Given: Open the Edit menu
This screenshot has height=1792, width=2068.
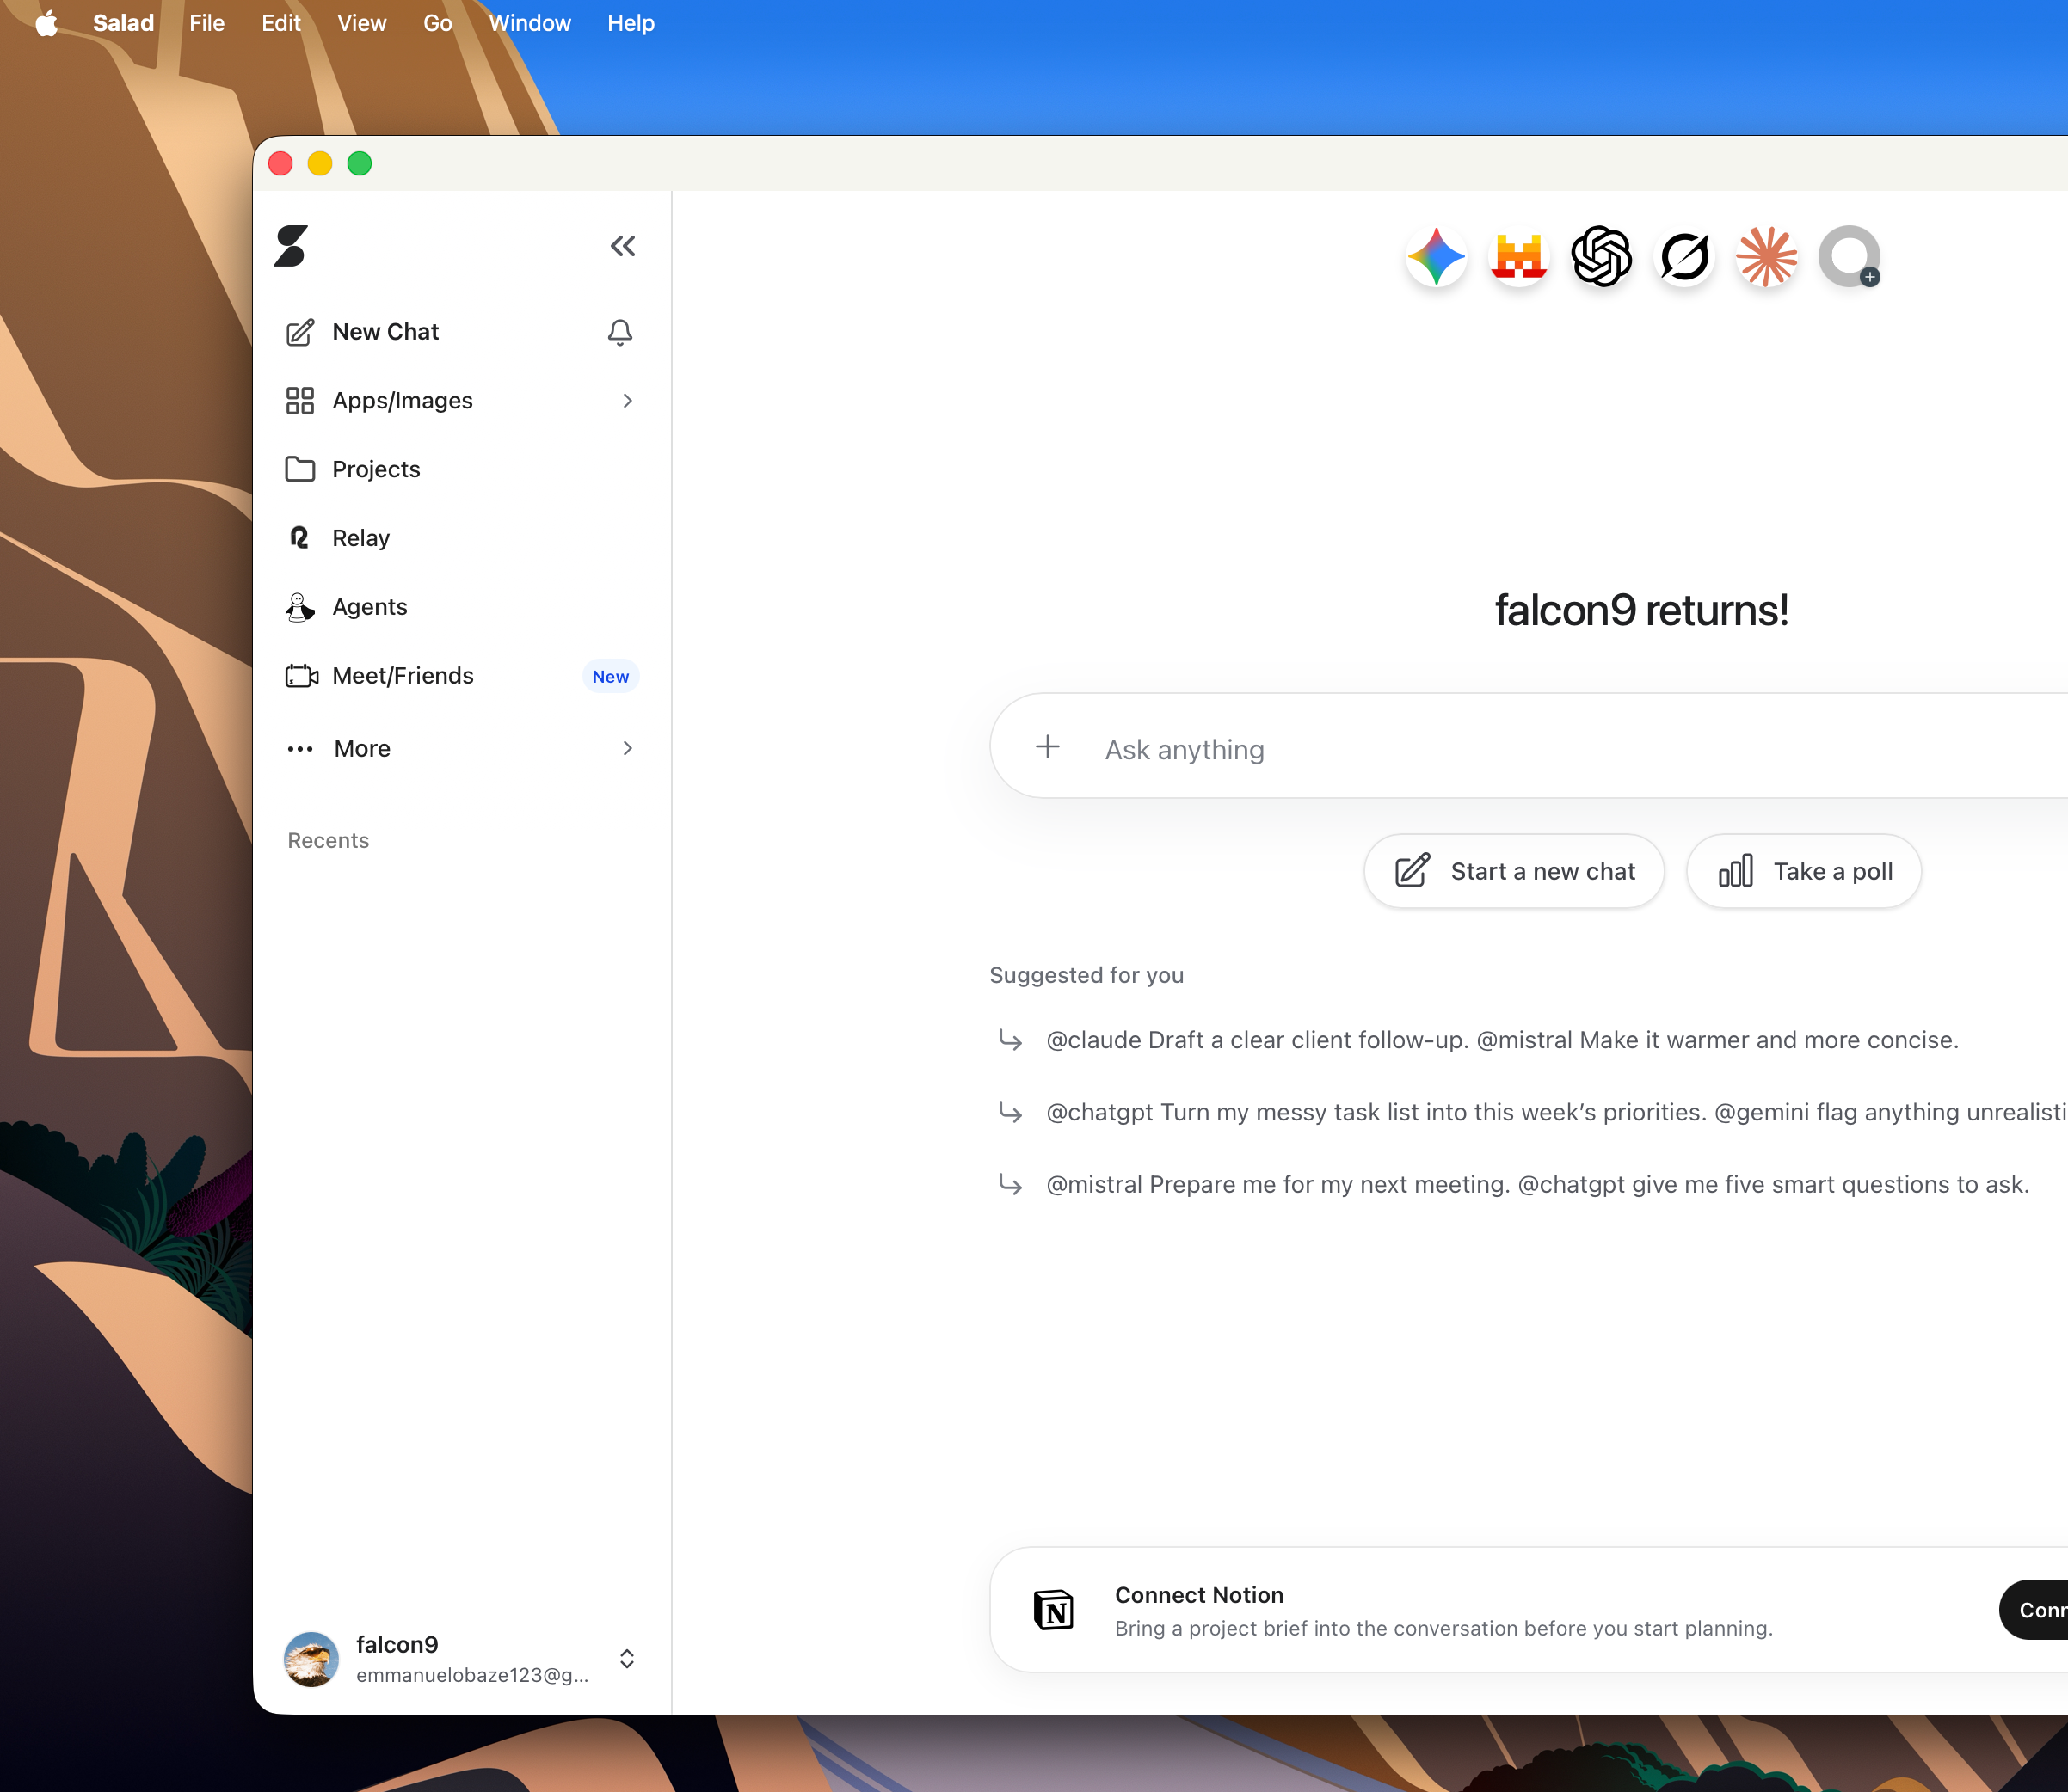Looking at the screenshot, I should point(280,23).
